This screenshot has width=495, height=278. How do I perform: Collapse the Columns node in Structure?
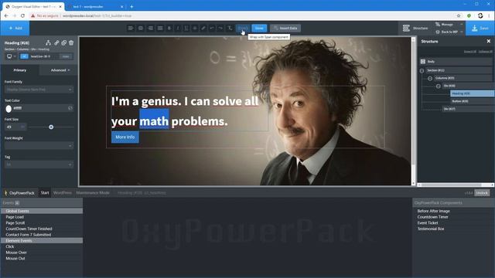pos(430,78)
